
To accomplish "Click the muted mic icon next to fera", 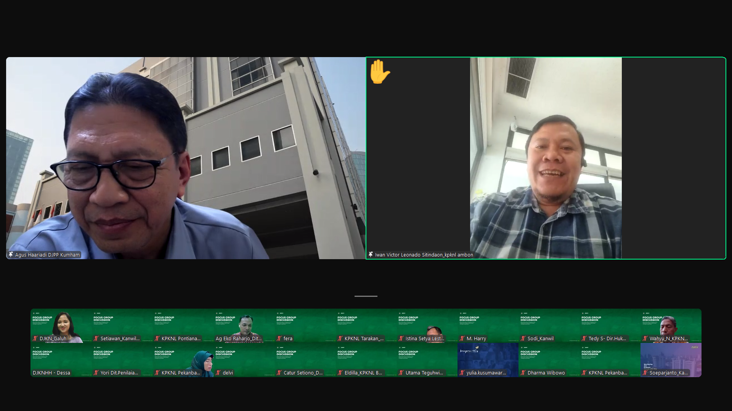I will pos(279,338).
